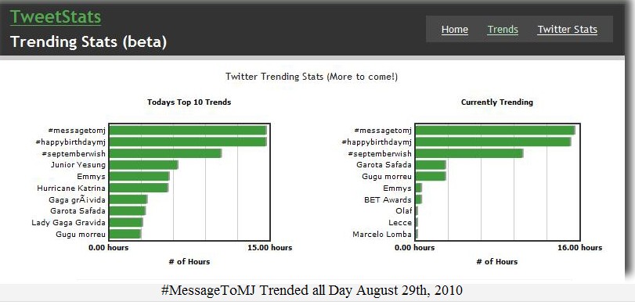Select Emmys bar in Todays Top 10

[x=139, y=177]
